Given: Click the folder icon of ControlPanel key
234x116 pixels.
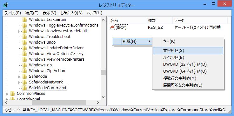Looking at the screenshot, I should tap(12, 99).
